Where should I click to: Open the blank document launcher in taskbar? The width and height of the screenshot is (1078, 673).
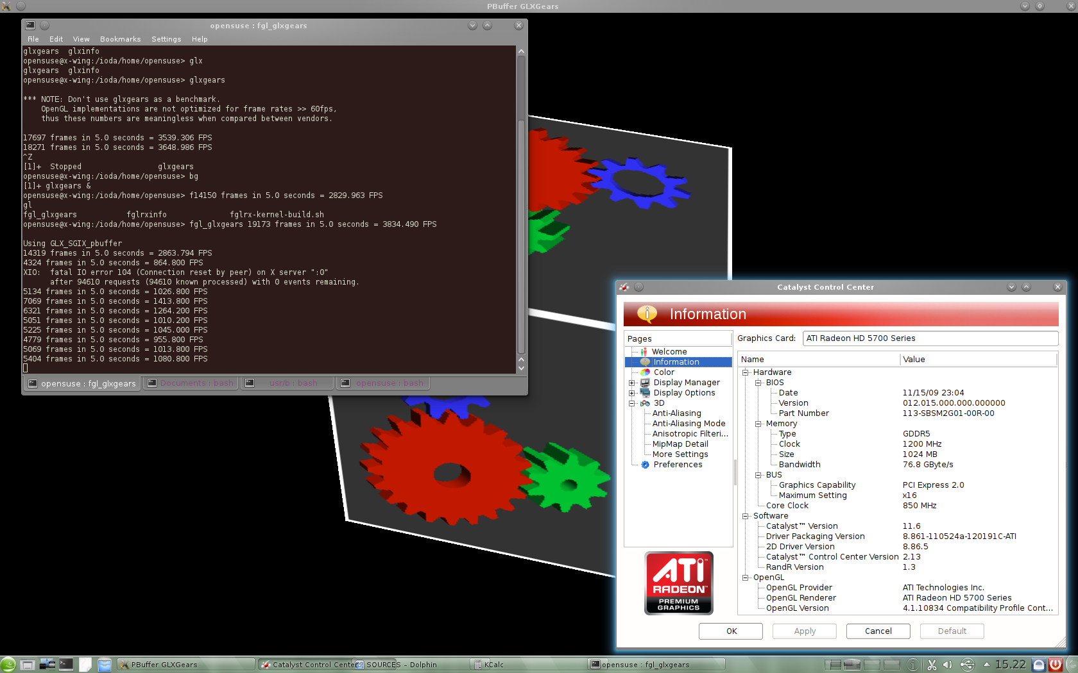[85, 665]
